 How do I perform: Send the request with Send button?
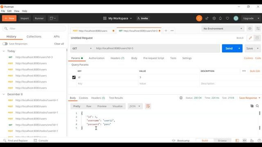pyautogui.click(x=229, y=48)
